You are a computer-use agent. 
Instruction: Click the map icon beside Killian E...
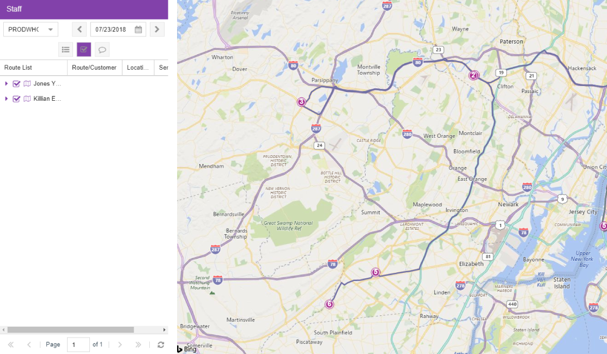click(x=27, y=99)
